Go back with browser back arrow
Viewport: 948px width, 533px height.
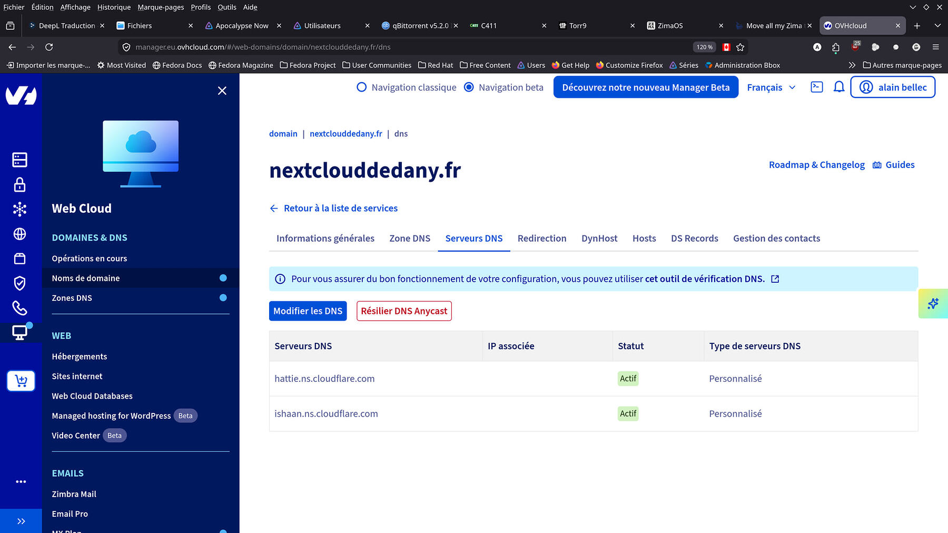(12, 47)
